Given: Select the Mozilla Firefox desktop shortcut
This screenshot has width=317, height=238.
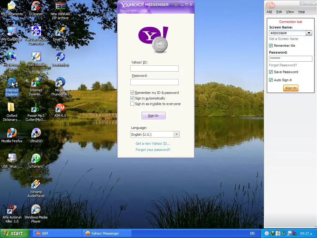Looking at the screenshot, I should point(12,135).
